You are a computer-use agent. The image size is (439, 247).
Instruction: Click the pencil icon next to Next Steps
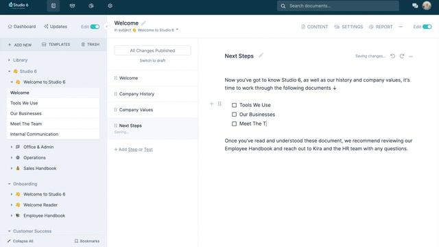(x=261, y=56)
